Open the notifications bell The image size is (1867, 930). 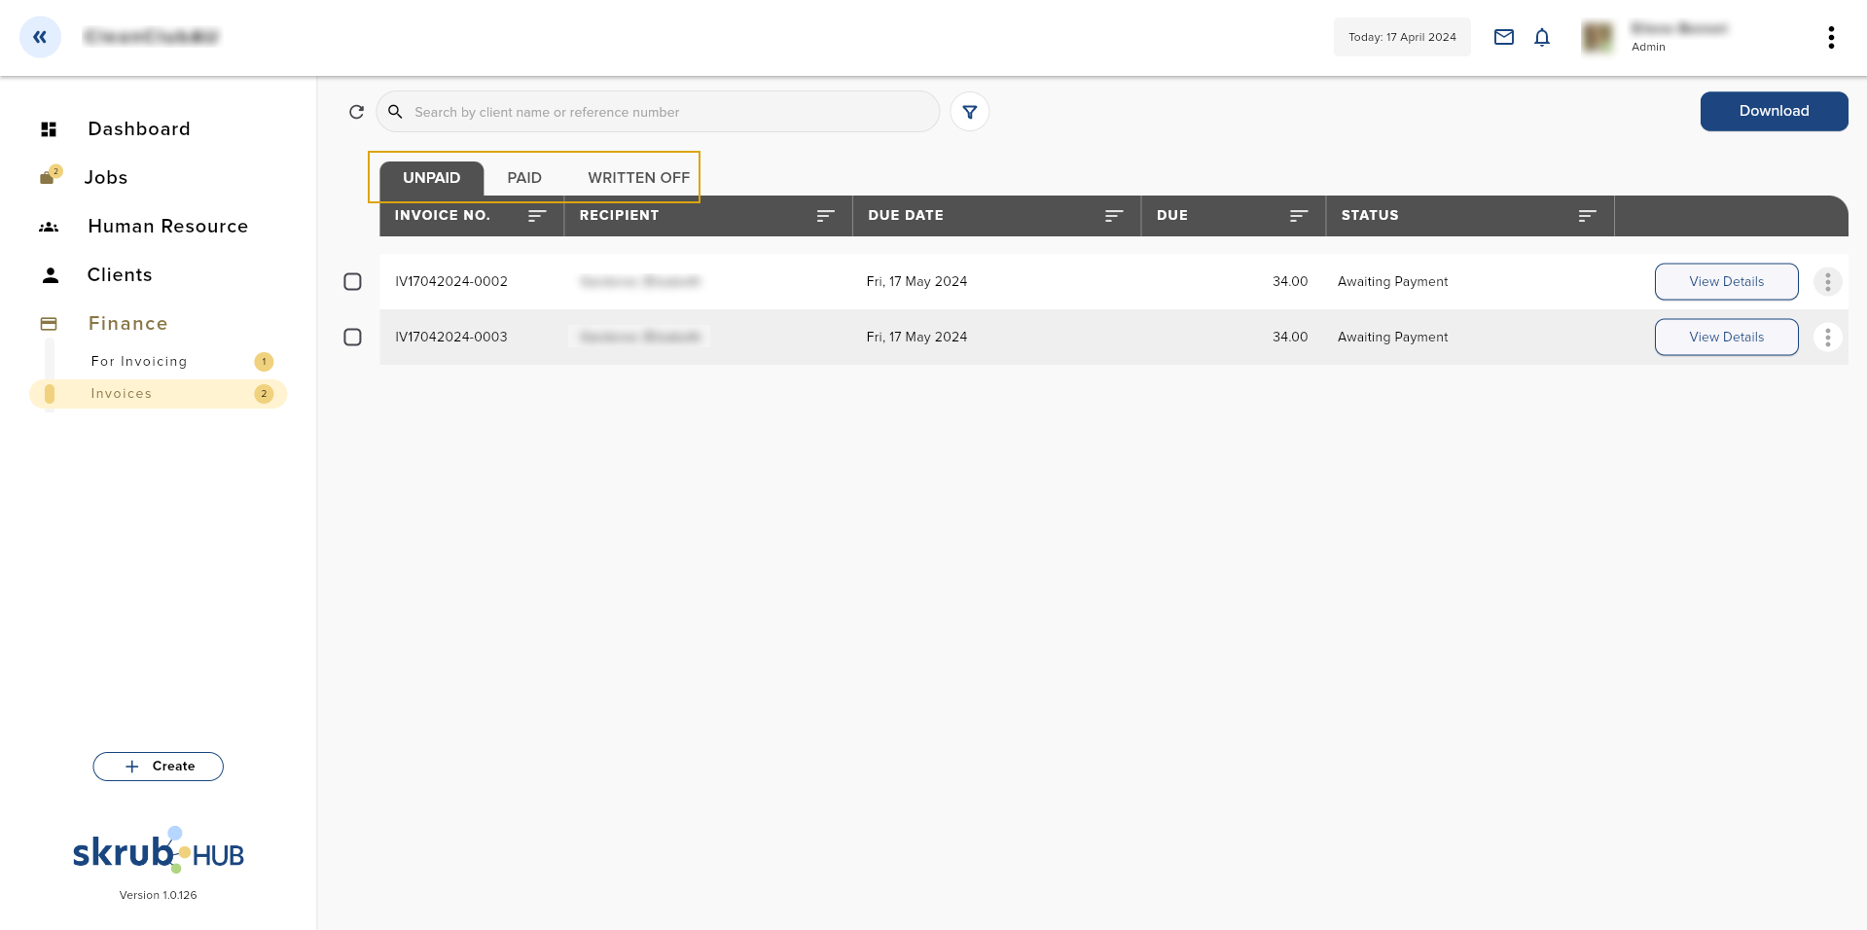(1541, 37)
